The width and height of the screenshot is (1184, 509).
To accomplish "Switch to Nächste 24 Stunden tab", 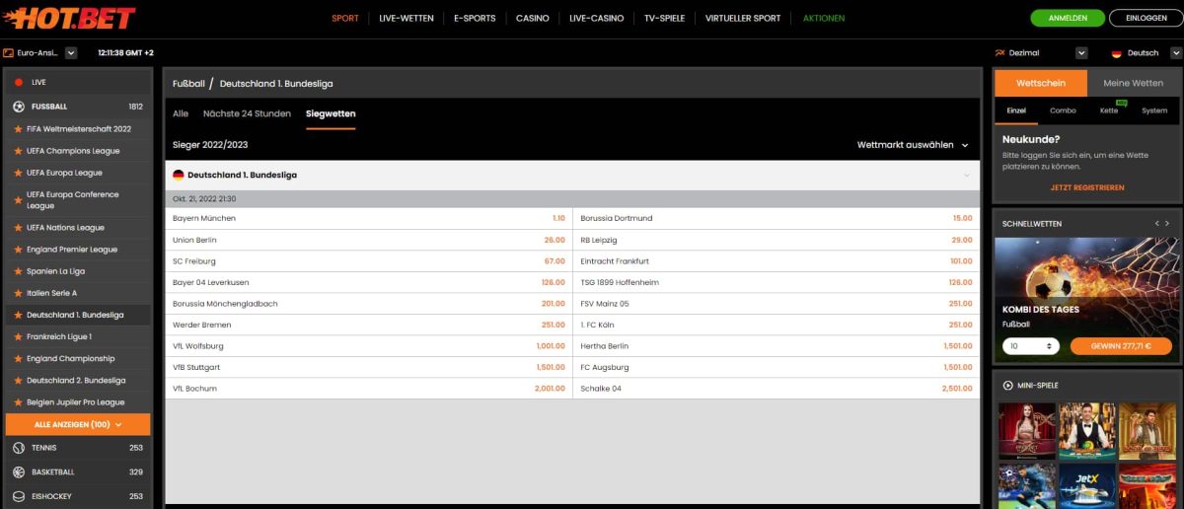I will (247, 113).
